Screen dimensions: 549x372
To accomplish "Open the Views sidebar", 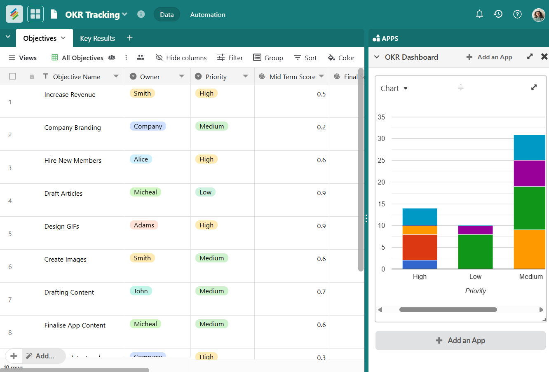I will click(23, 58).
